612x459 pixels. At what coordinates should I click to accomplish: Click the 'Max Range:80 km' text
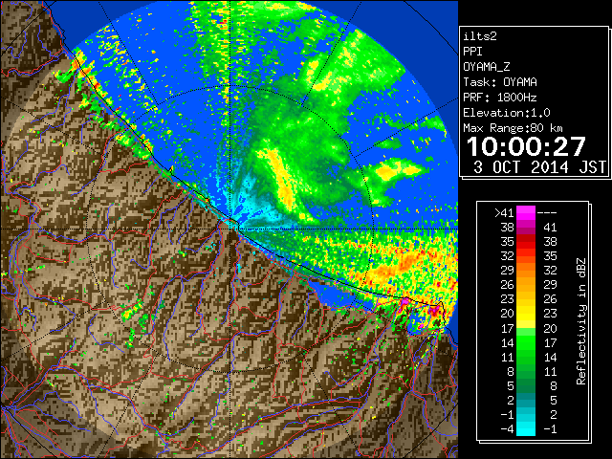click(513, 128)
